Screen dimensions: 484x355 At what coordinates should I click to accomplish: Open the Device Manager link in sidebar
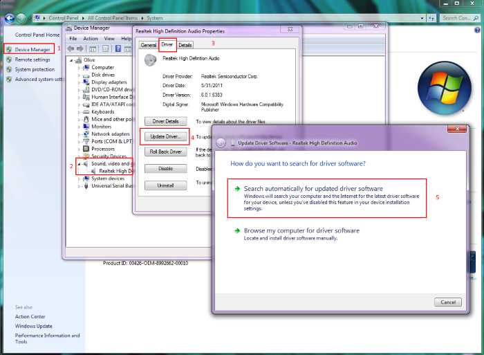pos(32,50)
